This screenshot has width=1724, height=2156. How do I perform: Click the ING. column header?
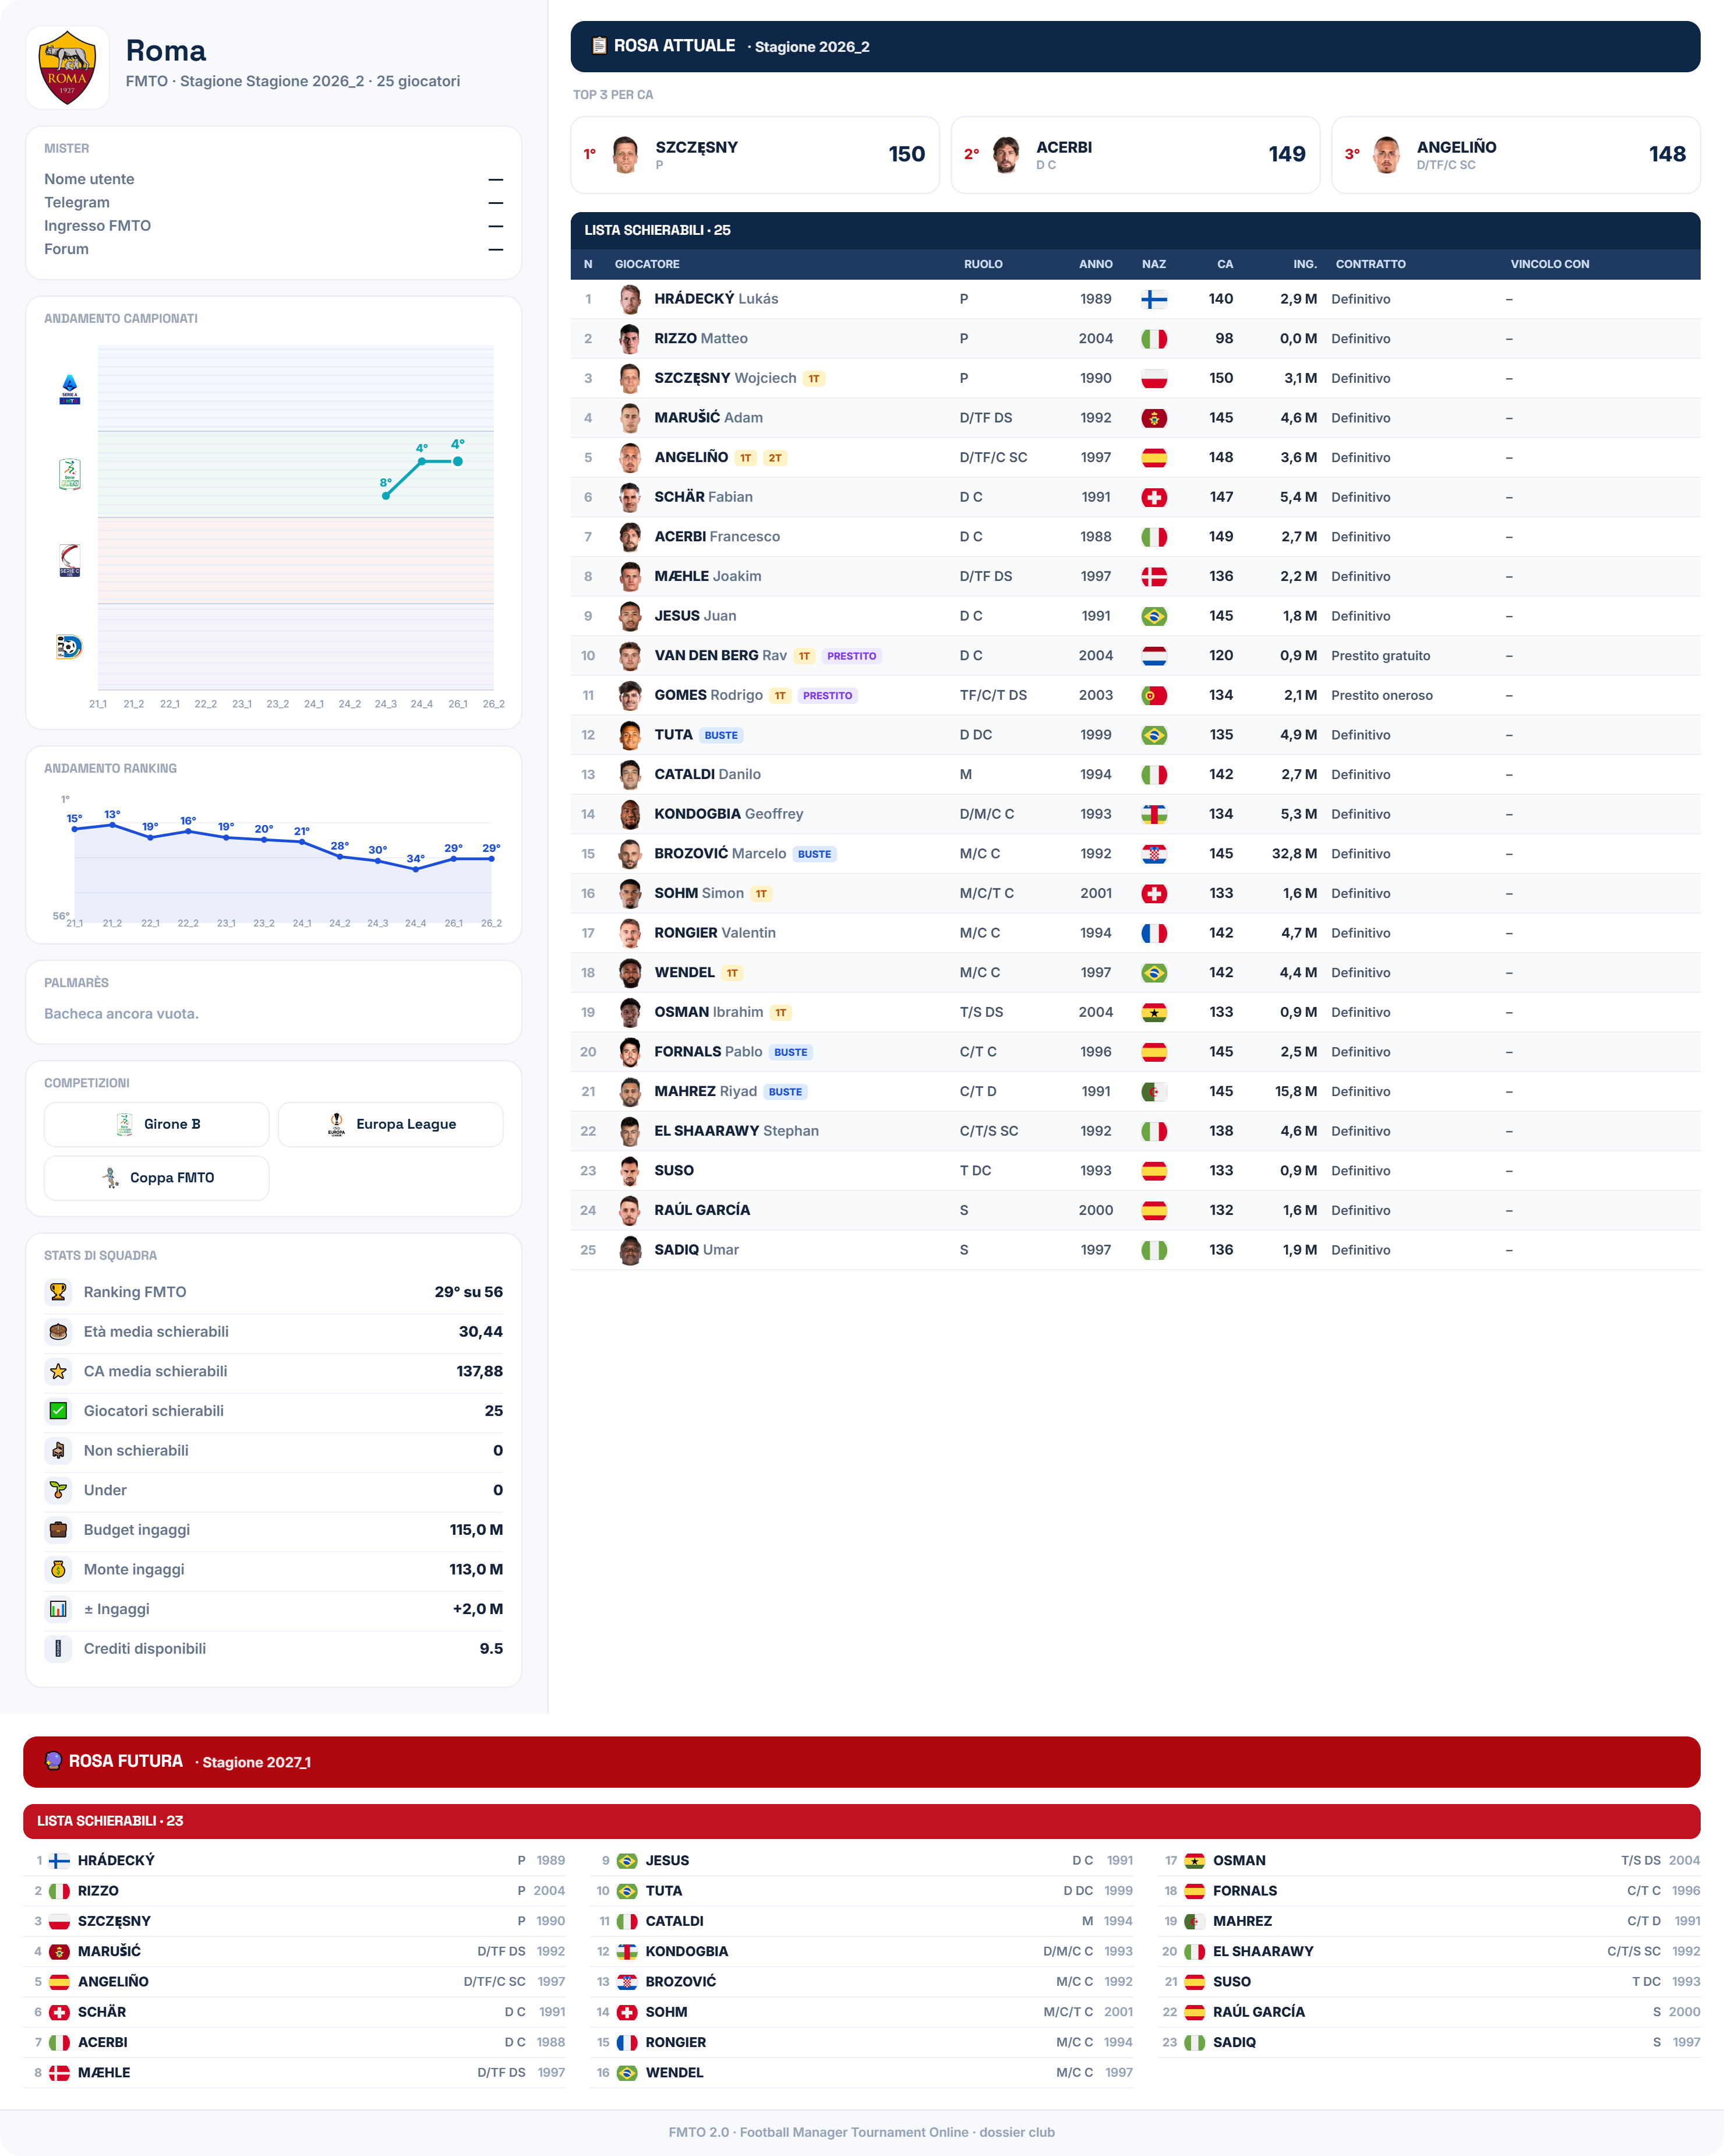click(1304, 264)
